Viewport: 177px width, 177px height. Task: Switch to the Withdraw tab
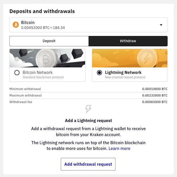(128, 41)
